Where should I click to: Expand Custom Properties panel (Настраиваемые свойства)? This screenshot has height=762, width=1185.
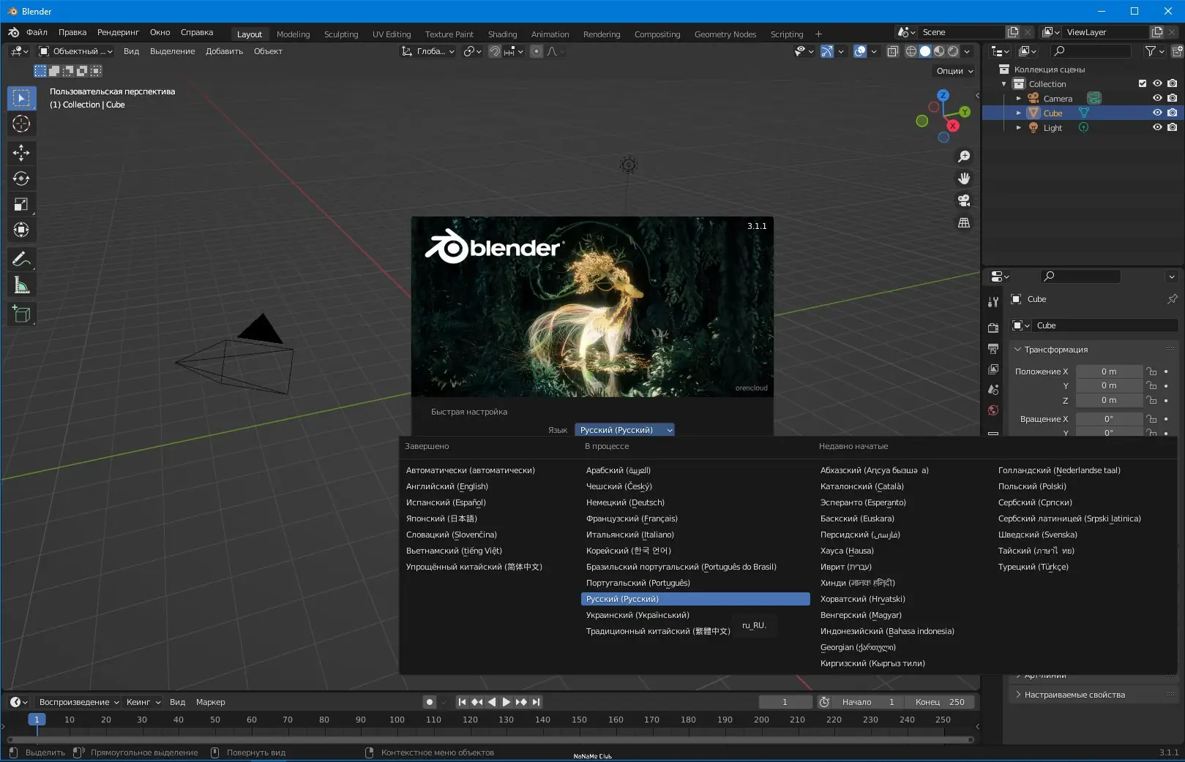click(1074, 695)
